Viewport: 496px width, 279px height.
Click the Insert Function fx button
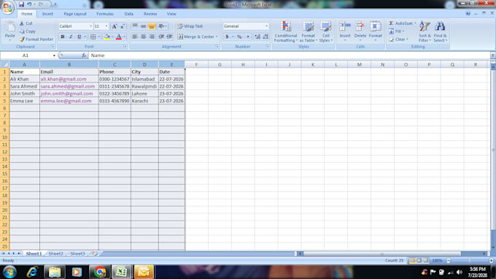(84, 56)
